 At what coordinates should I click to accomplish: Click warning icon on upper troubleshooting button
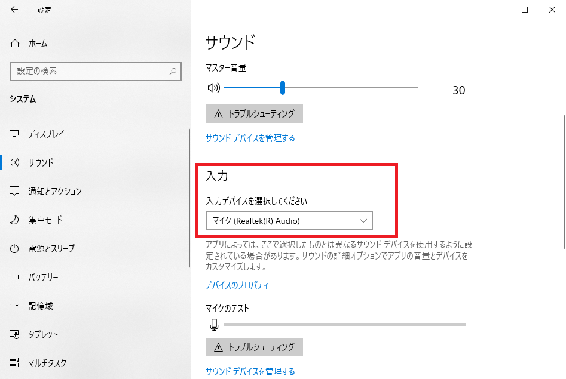[x=218, y=115]
